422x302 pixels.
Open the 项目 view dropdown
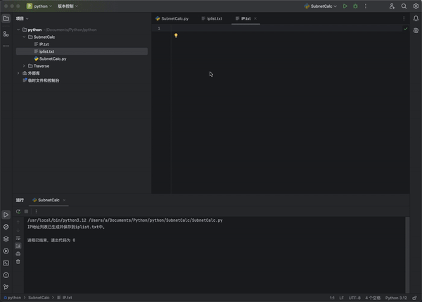[x=22, y=18]
